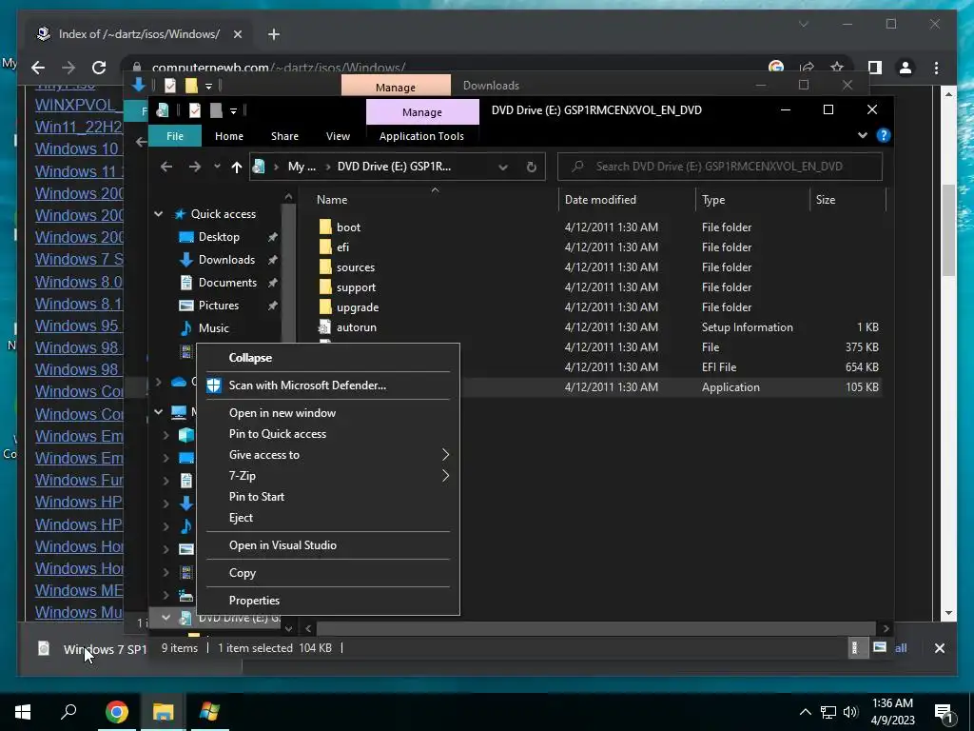The height and width of the screenshot is (731, 974).
Task: Open the File ribbon tab
Action: 175,136
